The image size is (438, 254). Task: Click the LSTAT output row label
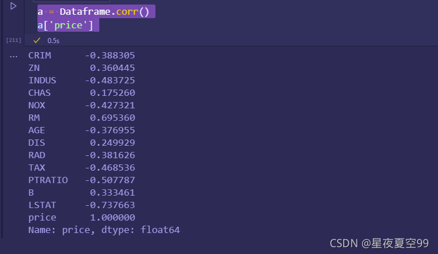pos(42,205)
